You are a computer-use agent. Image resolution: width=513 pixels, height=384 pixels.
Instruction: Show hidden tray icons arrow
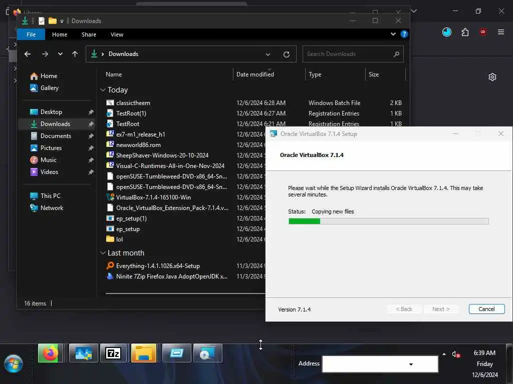click(x=444, y=354)
